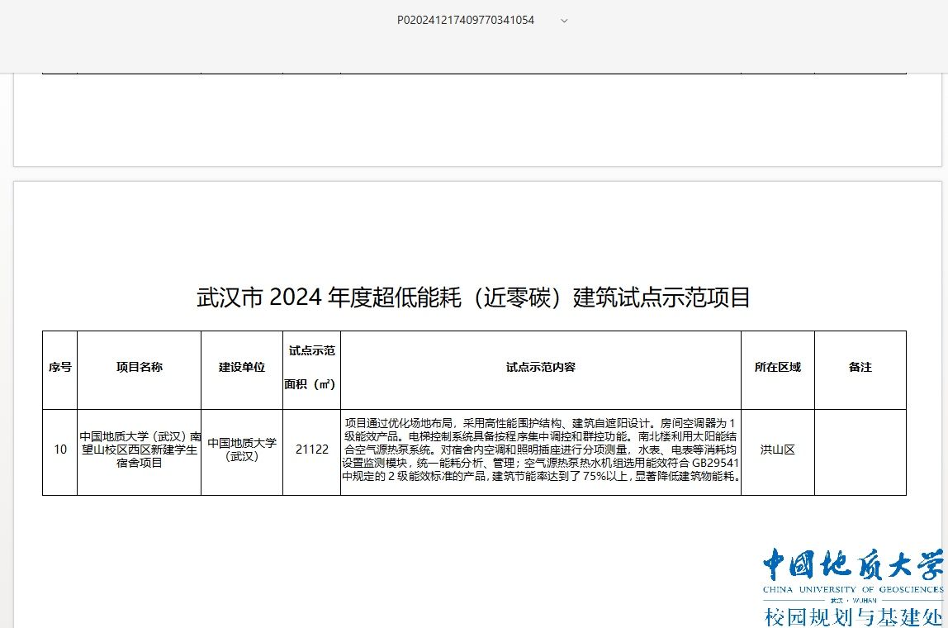Click the 试点示范内容 column header

tap(541, 369)
